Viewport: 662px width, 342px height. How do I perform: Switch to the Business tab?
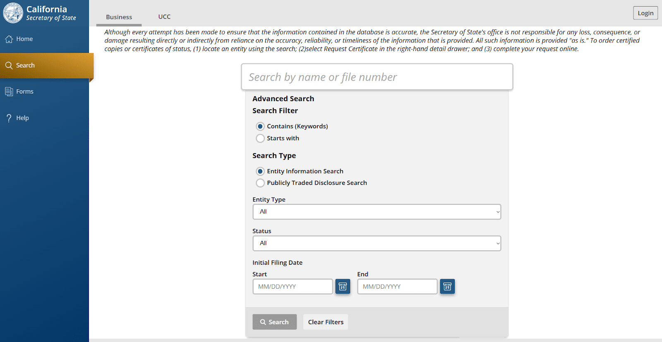coord(119,17)
